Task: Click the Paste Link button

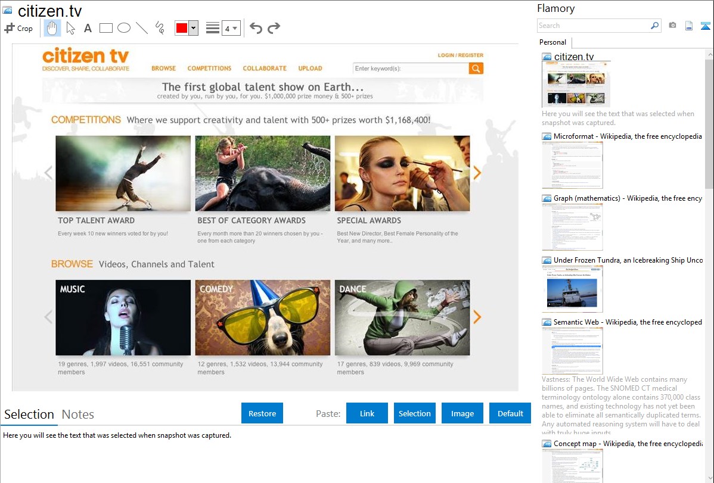Action: (x=367, y=413)
